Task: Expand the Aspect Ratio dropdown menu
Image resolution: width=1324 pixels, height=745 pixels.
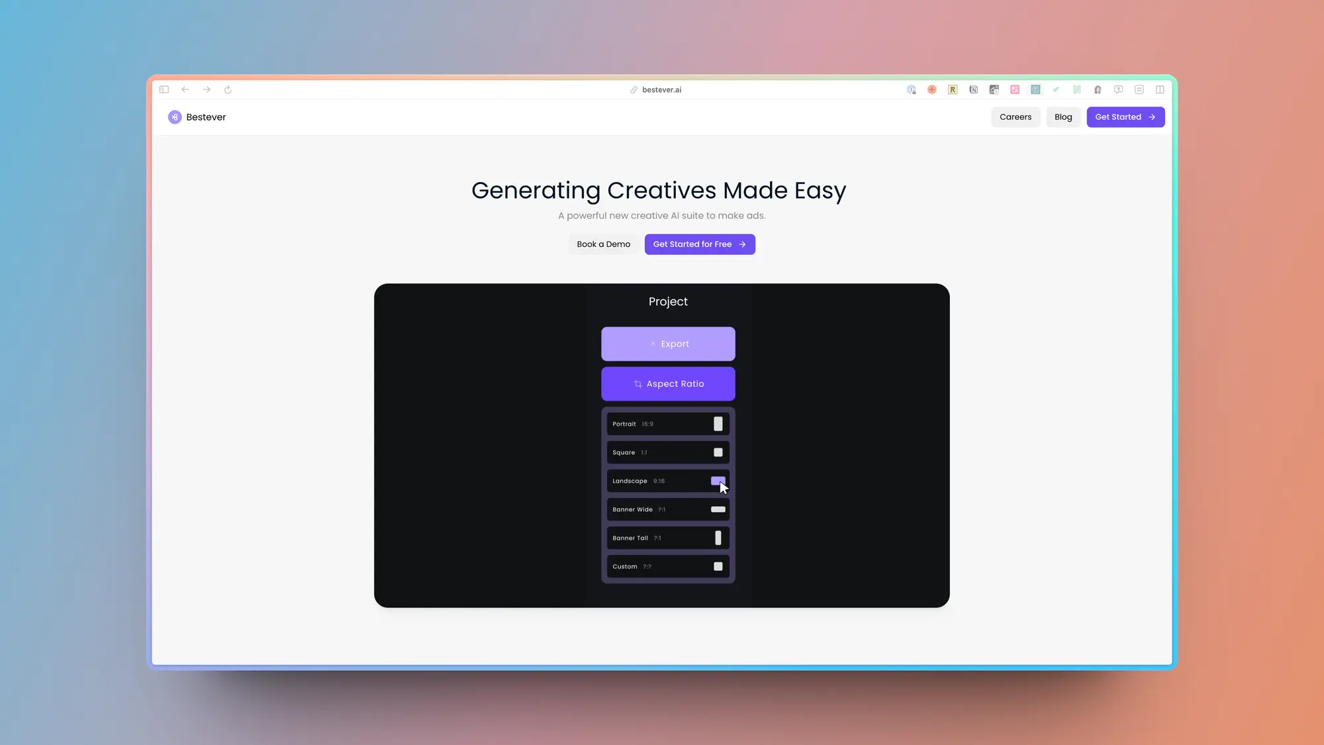Action: [x=669, y=383]
